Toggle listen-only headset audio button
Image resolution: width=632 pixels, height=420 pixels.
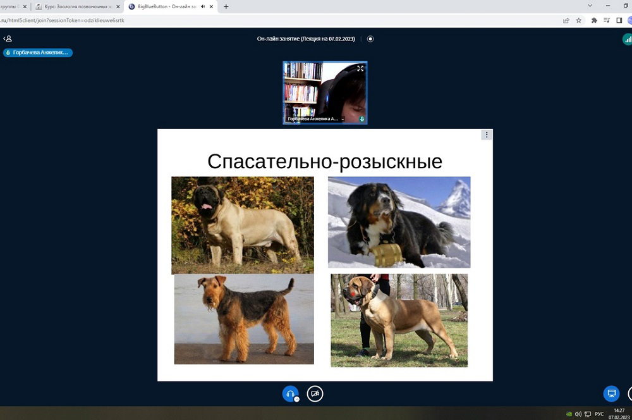[289, 393]
